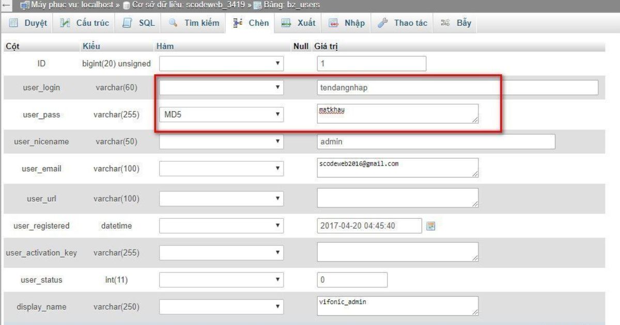620x325 pixels.
Task: Click the calendar icon beside user_registered date
Action: pos(430,226)
